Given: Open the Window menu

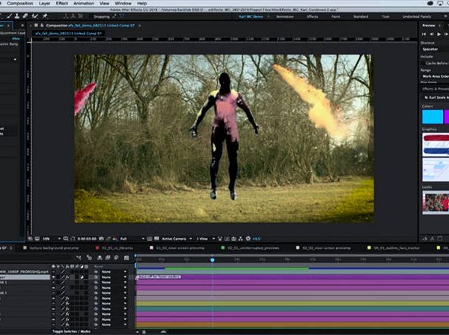Looking at the screenshot, I should tap(123, 4).
